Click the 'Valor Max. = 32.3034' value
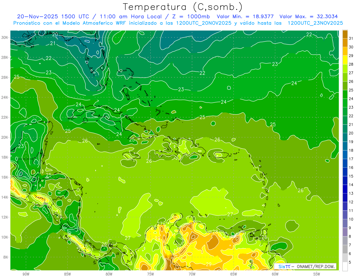 point(309,16)
